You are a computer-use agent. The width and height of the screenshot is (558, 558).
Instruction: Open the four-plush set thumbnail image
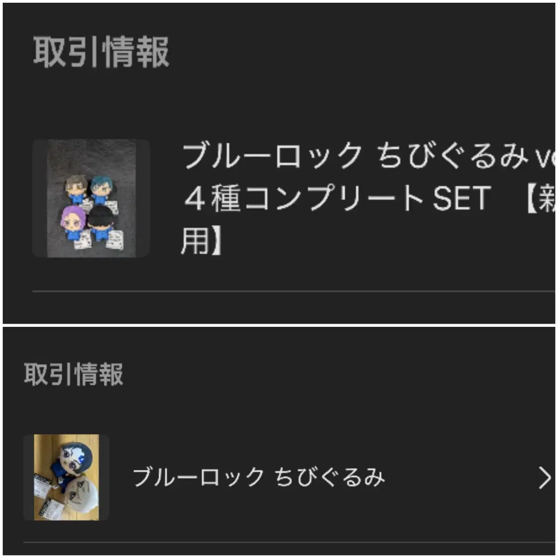(x=91, y=199)
